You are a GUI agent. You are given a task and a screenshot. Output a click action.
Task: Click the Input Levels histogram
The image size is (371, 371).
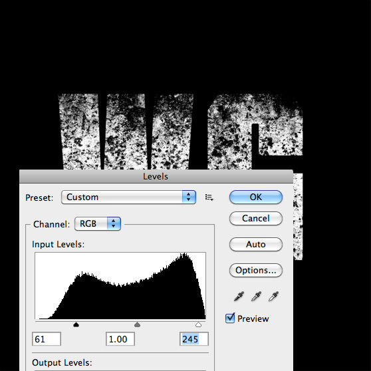[120, 286]
